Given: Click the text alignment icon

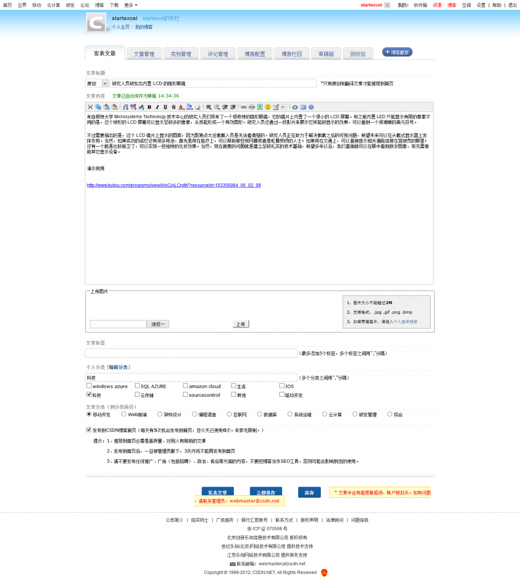Looking at the screenshot, I should 209,107.
